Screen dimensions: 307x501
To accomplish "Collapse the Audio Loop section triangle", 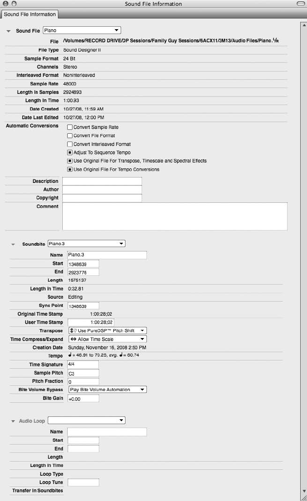I will click(13, 421).
